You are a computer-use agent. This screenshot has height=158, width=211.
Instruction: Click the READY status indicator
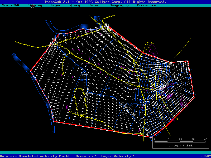[205, 156]
